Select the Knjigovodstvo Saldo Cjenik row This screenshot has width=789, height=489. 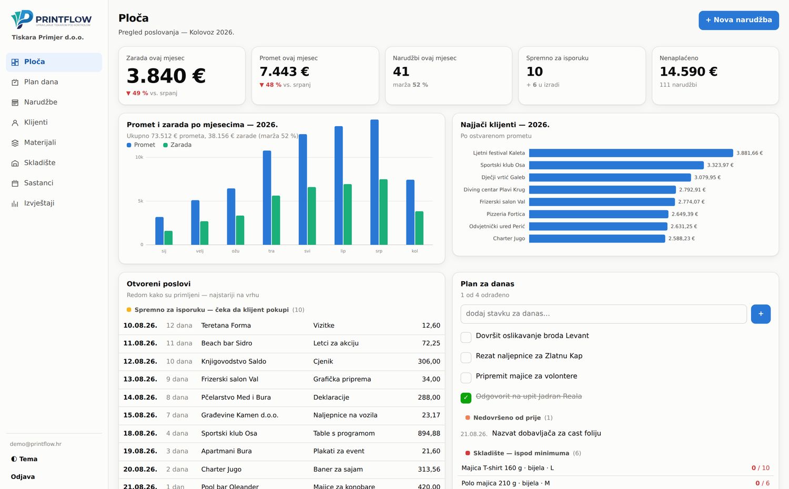[x=281, y=362]
